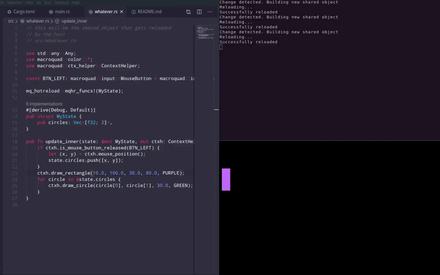Click the MyState struct name
Image resolution: width=440 pixels, height=275 pixels.
point(66,116)
